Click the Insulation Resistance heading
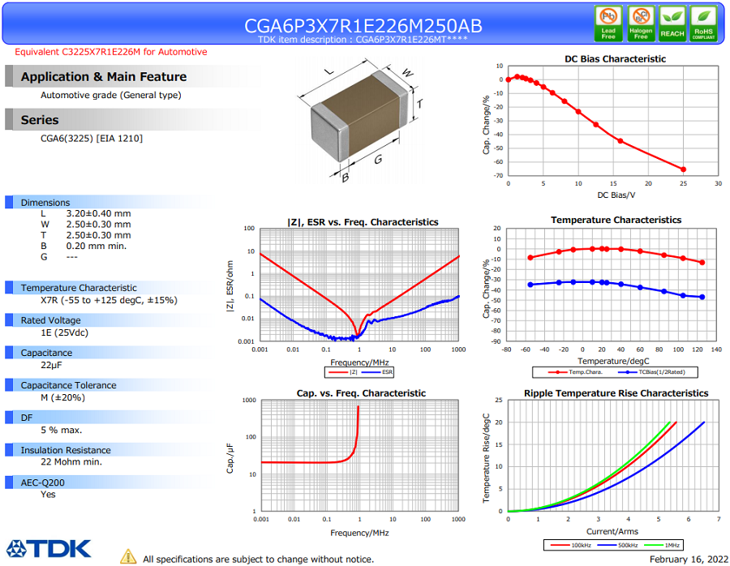Image resolution: width=730 pixels, height=566 pixels. click(x=66, y=450)
